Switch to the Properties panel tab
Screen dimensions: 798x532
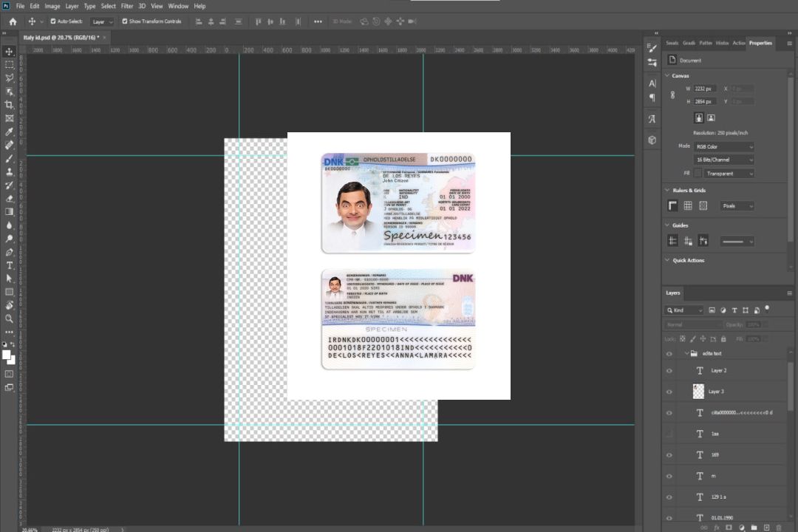click(760, 44)
